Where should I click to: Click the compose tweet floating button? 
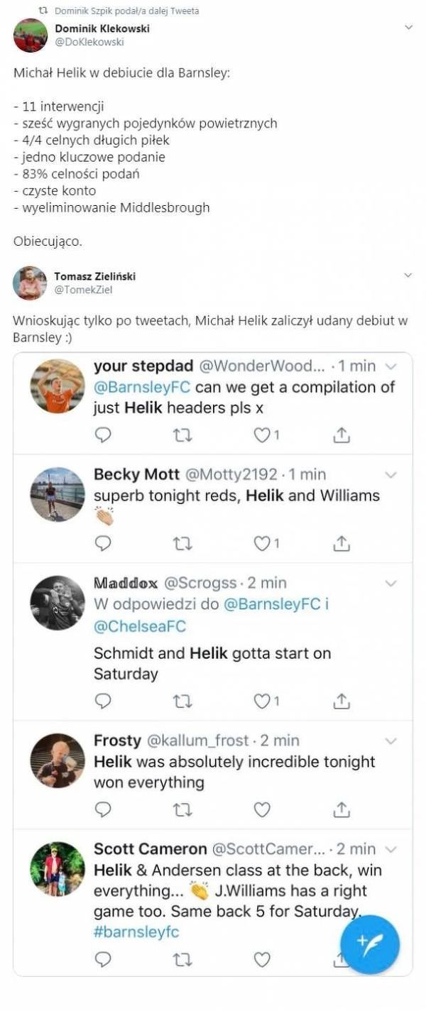(369, 944)
